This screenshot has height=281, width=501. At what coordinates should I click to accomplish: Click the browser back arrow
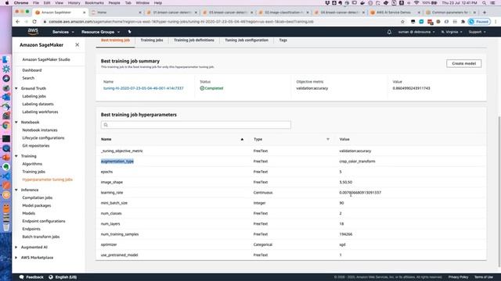17,22
